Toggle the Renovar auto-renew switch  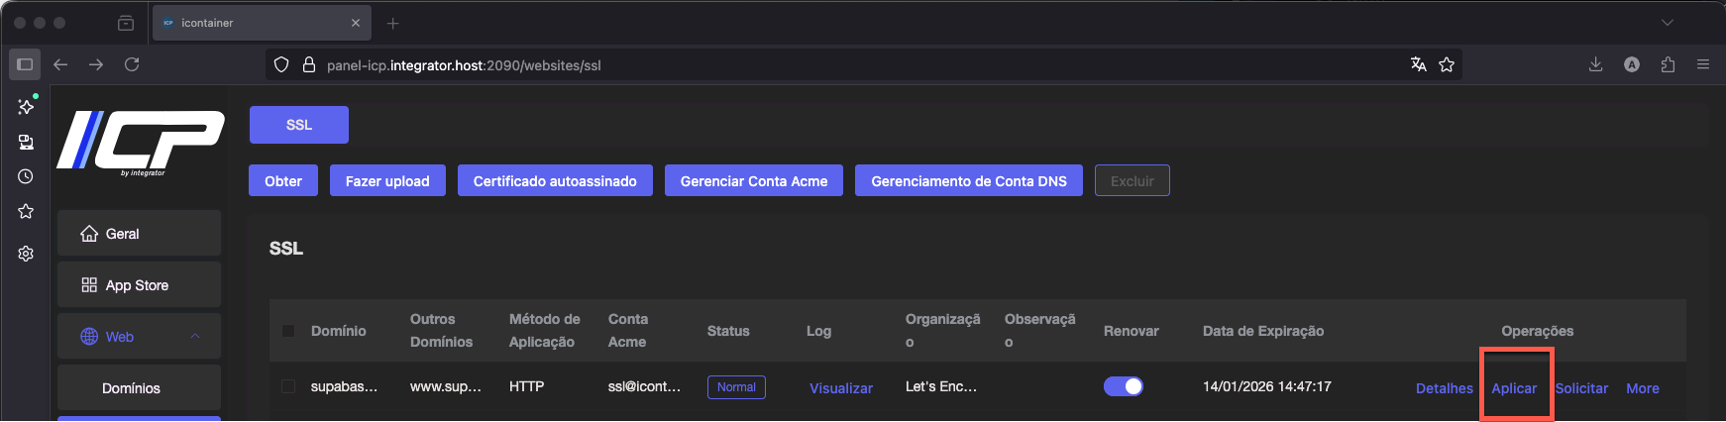(1124, 386)
